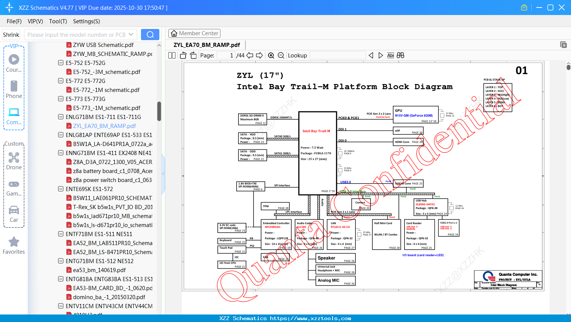Collapse the E5-772 E5-772G folder

61,81
